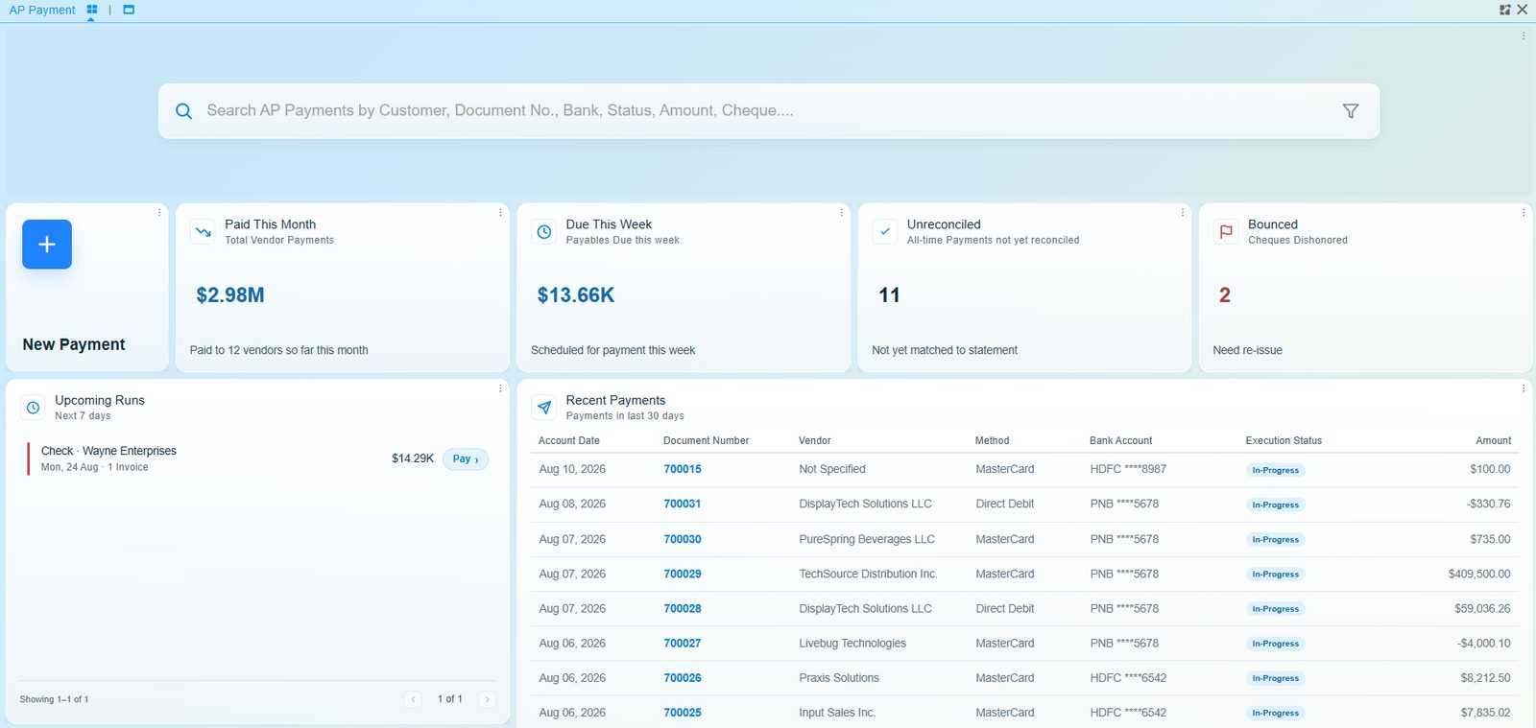Click the $2.98M paid amount
Screen dimensions: 1536x728
230,295
